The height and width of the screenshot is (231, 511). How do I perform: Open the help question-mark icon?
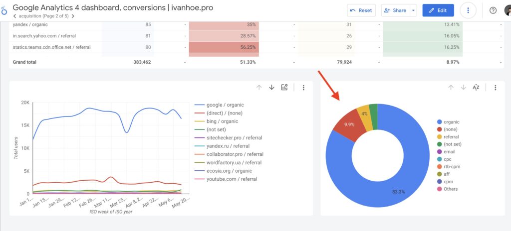493,10
